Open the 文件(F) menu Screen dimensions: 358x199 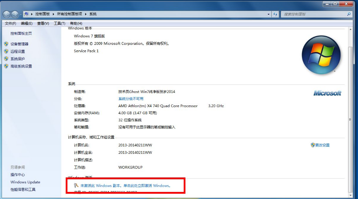tap(10, 23)
